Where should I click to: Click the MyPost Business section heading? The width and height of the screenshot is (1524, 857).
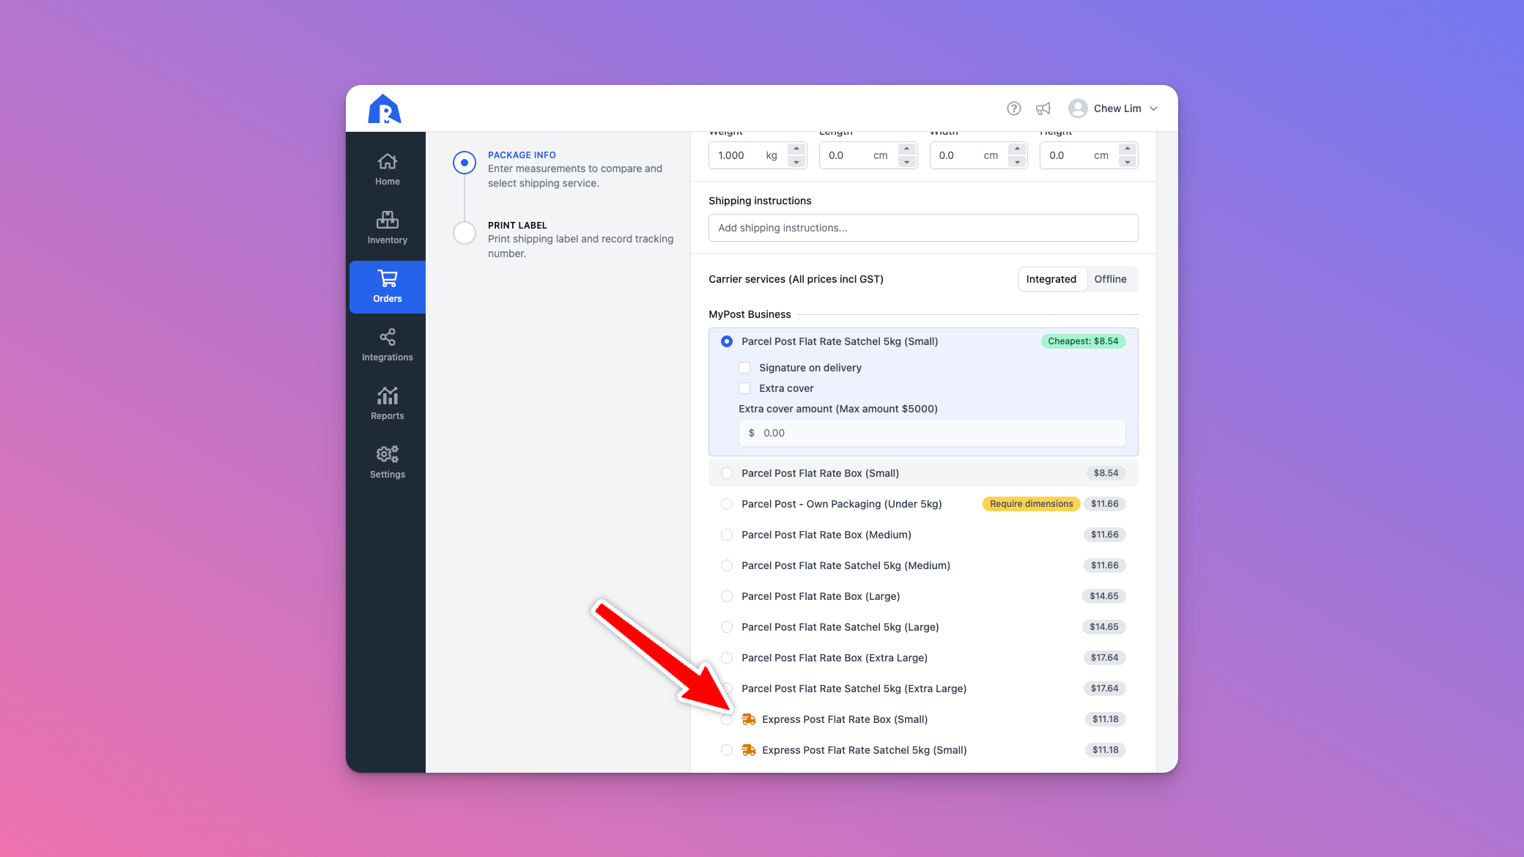click(750, 314)
